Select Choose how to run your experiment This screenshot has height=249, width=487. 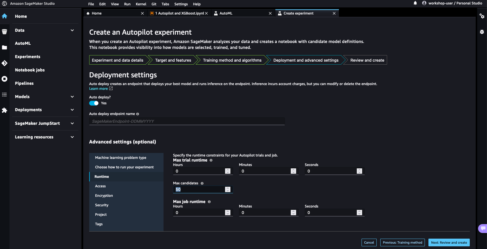pyautogui.click(x=126, y=167)
